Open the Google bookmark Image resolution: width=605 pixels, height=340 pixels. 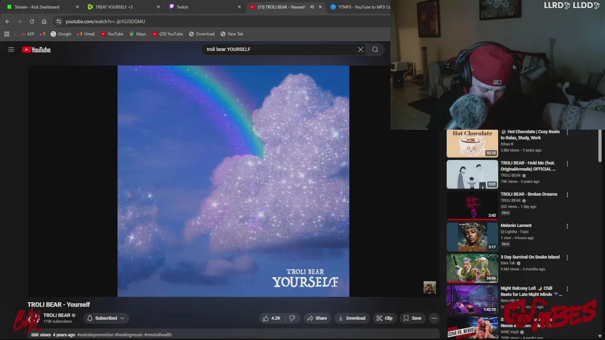[61, 34]
